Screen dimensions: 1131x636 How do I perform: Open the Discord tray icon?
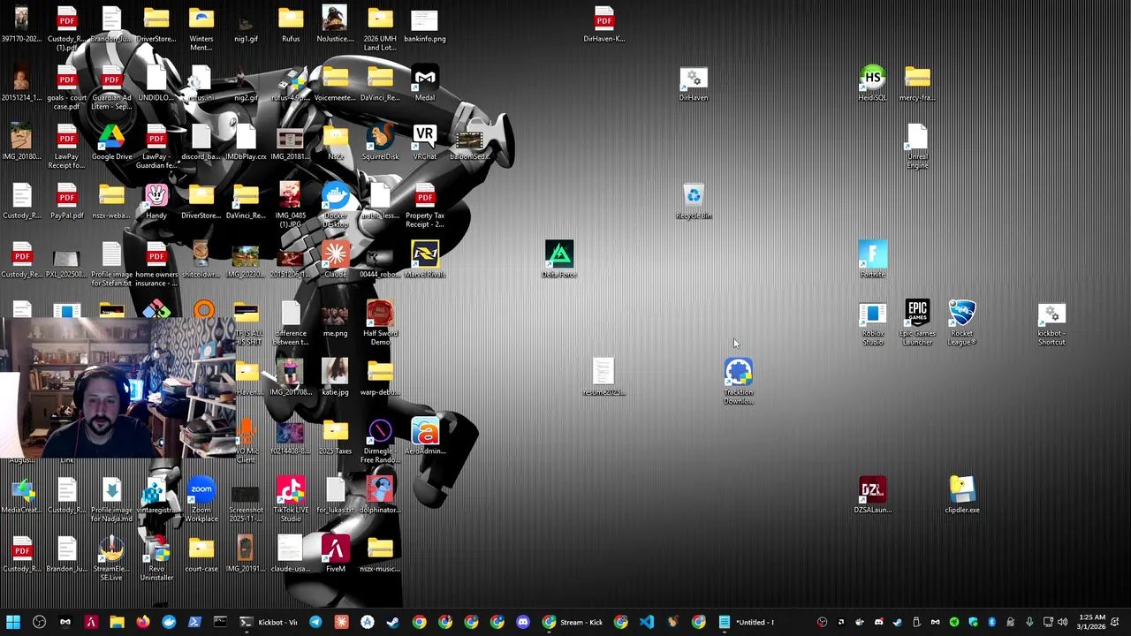[x=878, y=622]
